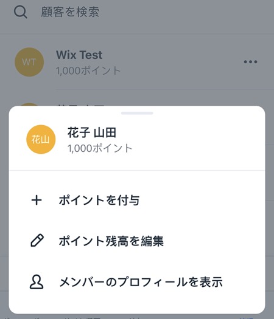Tap the bottom sheet drag handle
The height and width of the screenshot is (319, 274).
[137, 113]
